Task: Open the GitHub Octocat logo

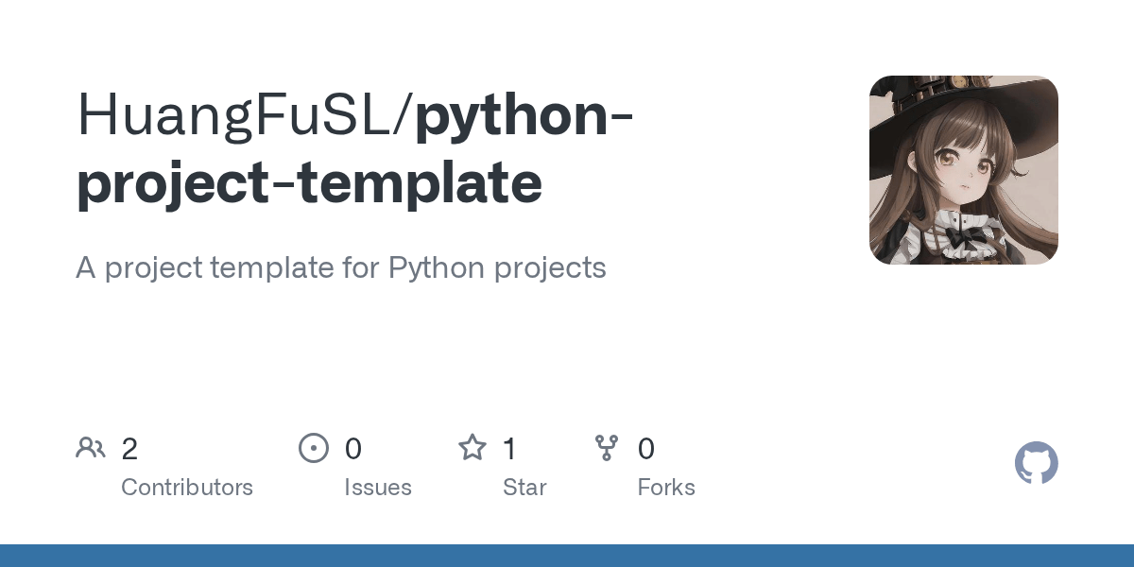Action: click(1036, 463)
